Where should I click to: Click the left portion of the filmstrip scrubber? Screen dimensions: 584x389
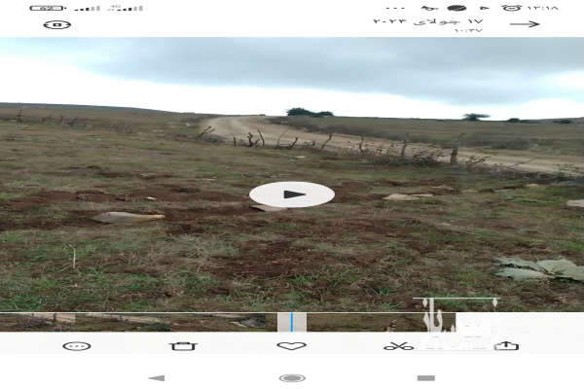point(97,319)
